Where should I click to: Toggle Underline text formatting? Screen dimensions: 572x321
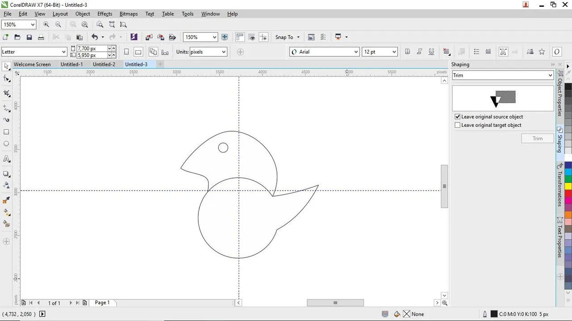(x=431, y=52)
